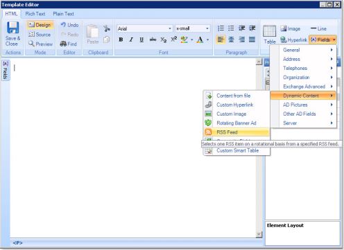Screen dimensions: 344x250
Task: Insert a bulleted list
Action: [x=231, y=28]
